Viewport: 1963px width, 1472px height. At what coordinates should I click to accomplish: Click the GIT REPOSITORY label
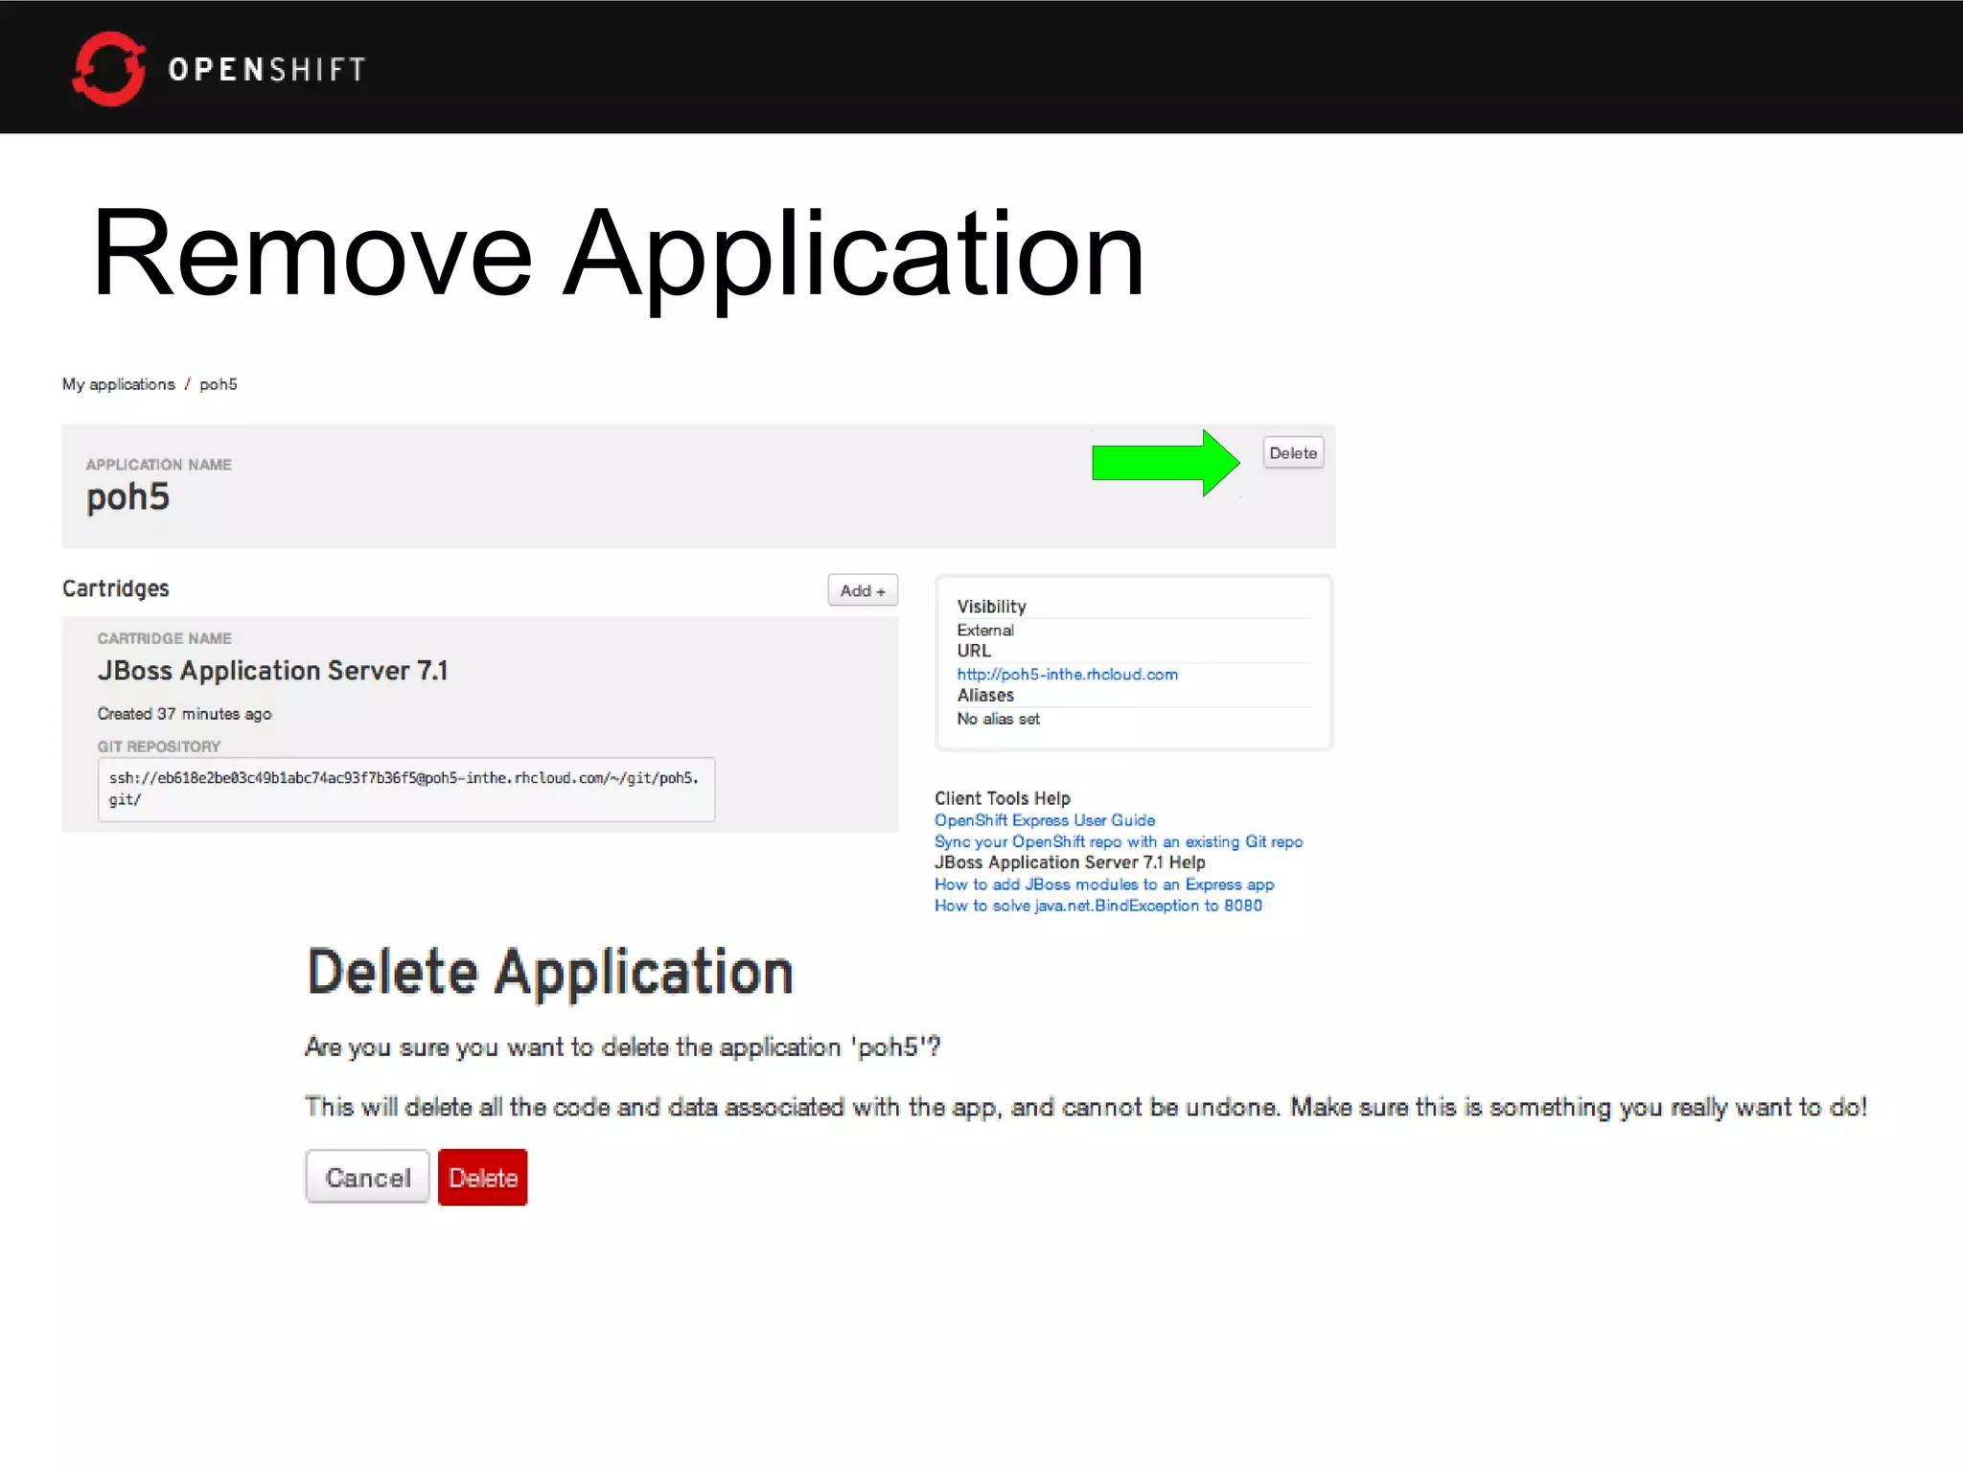[159, 747]
